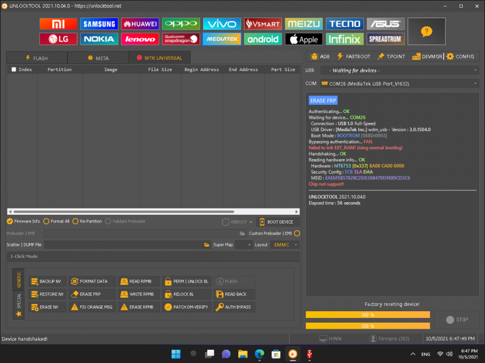Screen dimensions: 485x363
Task: Toggle the Custom Preloader EMI option
Action: coord(297,233)
